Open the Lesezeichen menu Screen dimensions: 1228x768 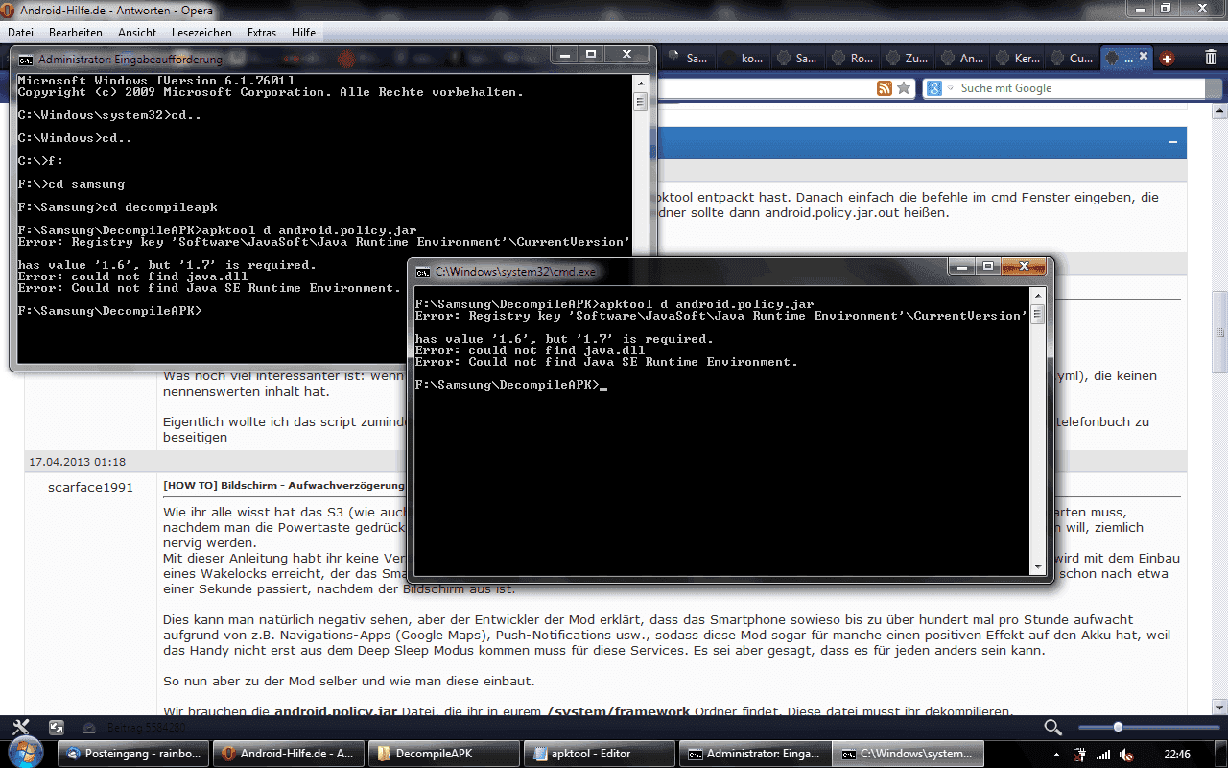pyautogui.click(x=201, y=32)
